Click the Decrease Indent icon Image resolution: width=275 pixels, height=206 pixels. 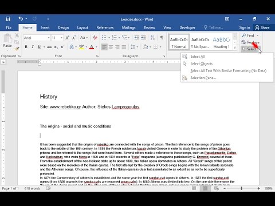(x=137, y=38)
